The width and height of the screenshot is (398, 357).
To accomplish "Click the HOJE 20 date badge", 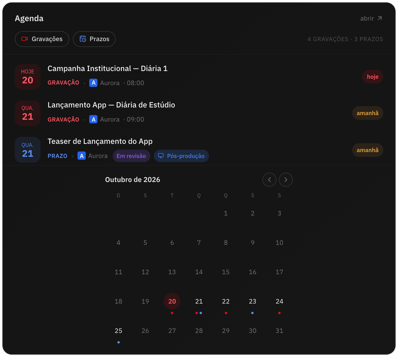I will pos(28,77).
